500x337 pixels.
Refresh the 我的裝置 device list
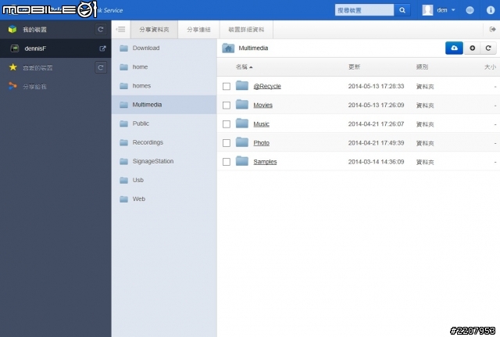click(x=101, y=30)
